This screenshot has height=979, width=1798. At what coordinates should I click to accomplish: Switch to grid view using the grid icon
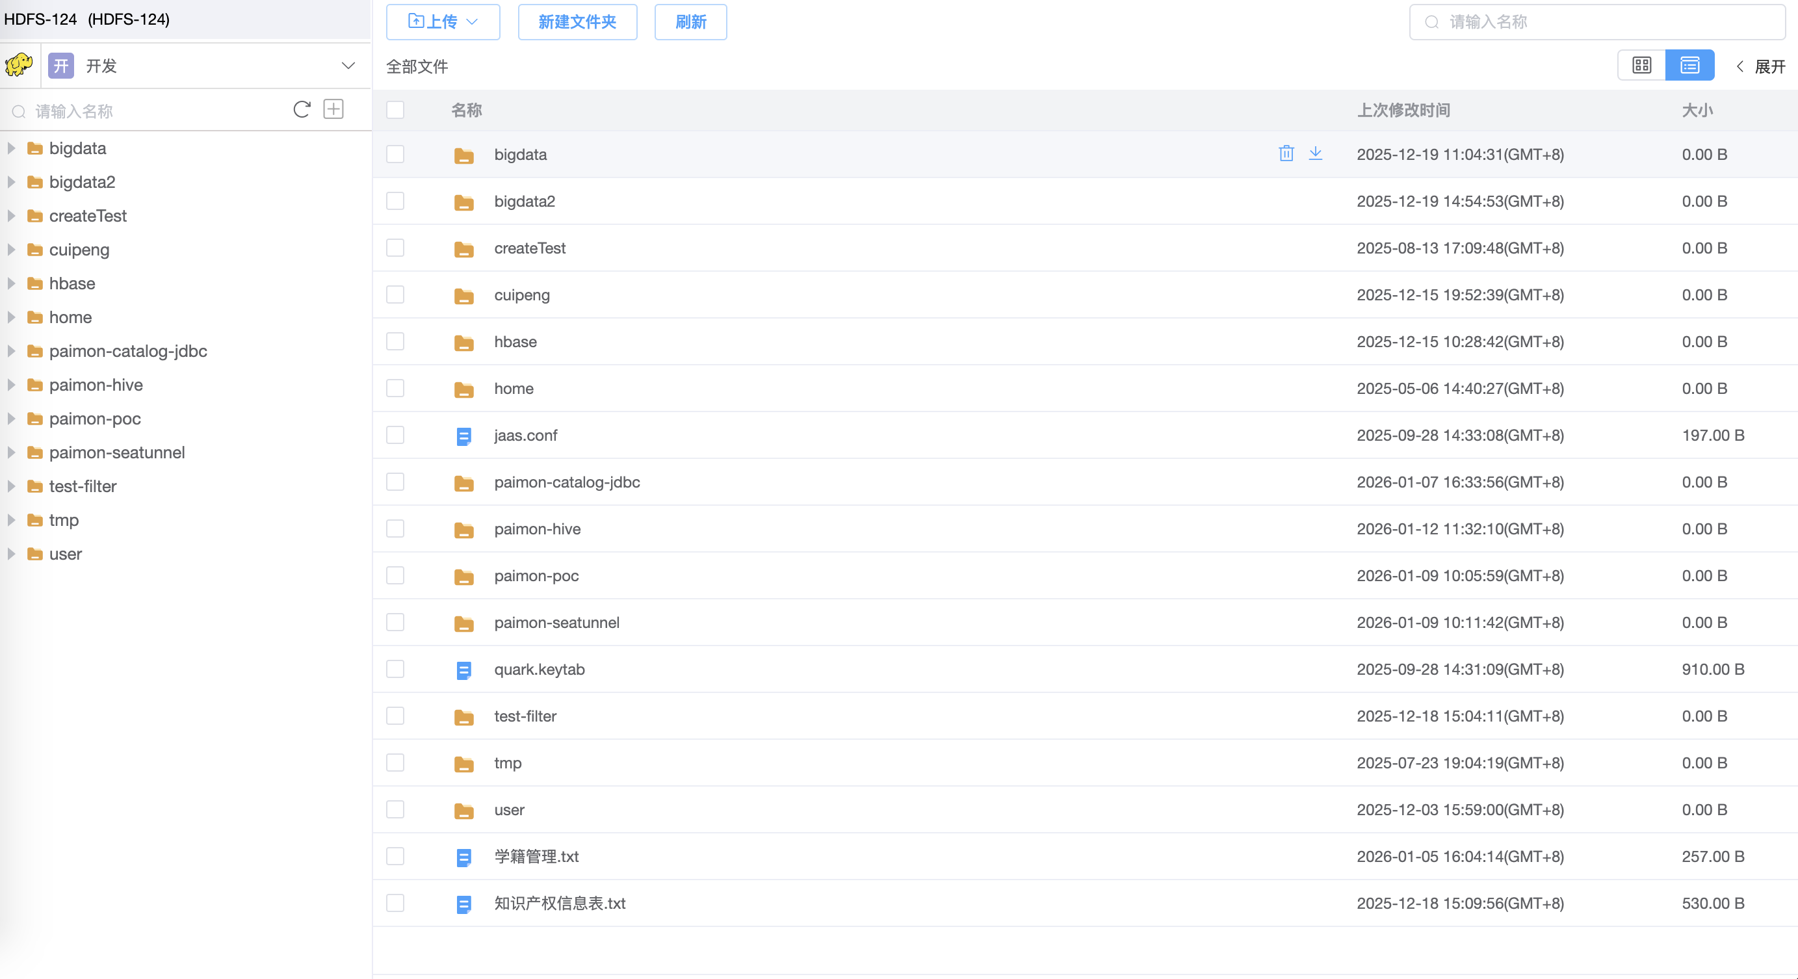pyautogui.click(x=1641, y=65)
